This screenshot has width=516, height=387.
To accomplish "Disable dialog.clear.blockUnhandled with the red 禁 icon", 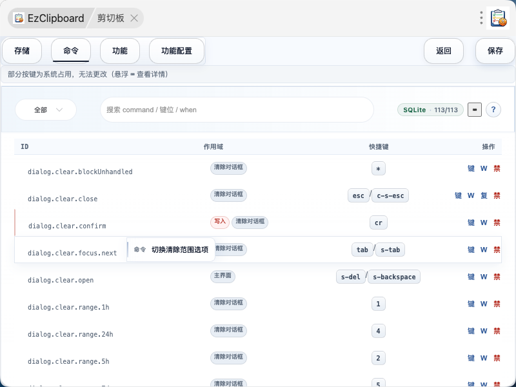I will [x=497, y=168].
